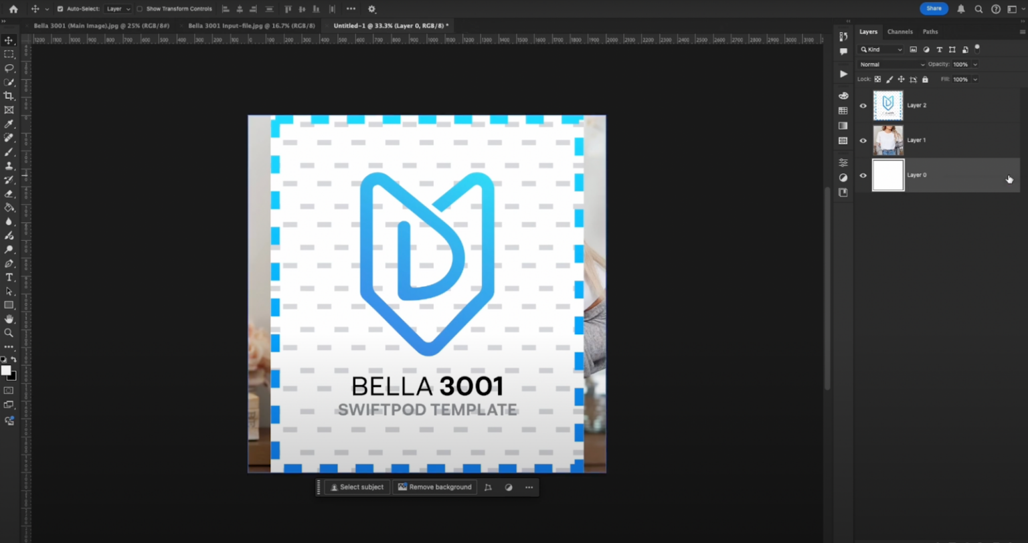Enable Show Transform Controls checkbox
Screen dimensions: 1028x543
coord(139,9)
